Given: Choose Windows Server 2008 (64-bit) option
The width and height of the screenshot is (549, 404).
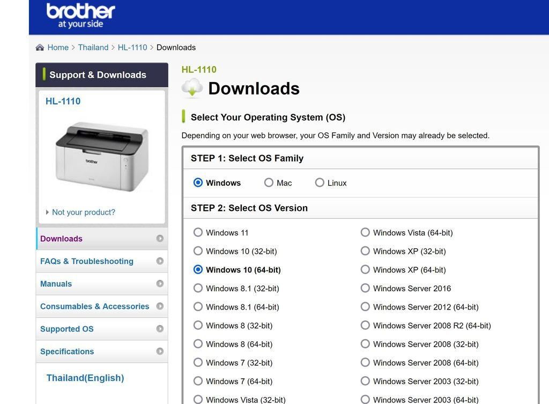Looking at the screenshot, I should pyautogui.click(x=365, y=362).
